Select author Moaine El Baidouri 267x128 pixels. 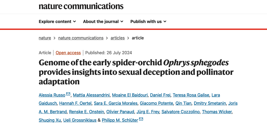point(130,95)
